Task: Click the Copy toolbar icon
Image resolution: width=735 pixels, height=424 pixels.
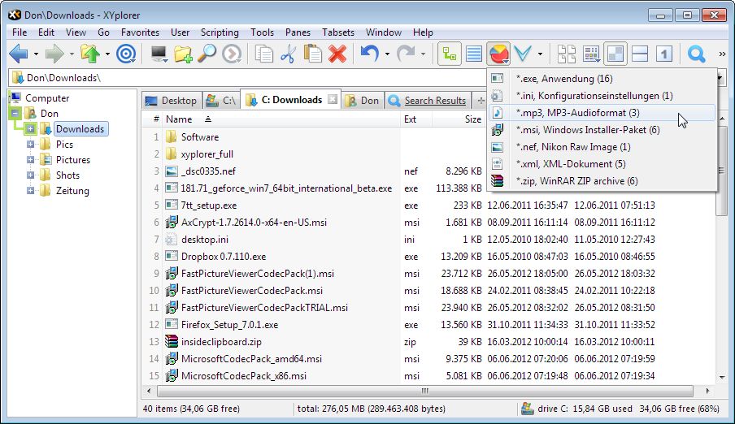Action: pos(264,54)
